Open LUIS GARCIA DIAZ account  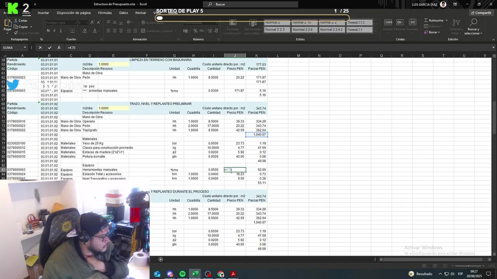click(x=429, y=4)
